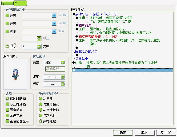Enable the 停止时动画 option
Viewport: 177px width, 137px height.
click(x=7, y=104)
